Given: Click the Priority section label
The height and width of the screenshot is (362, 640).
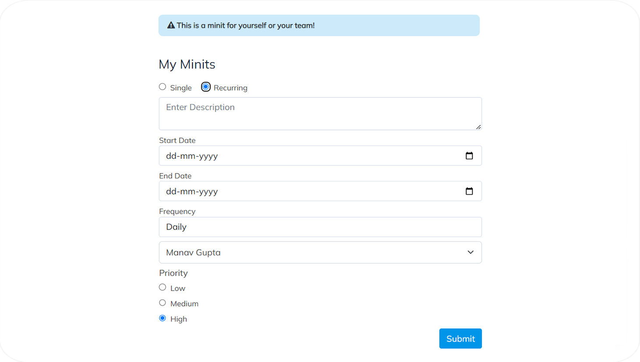Looking at the screenshot, I should pos(173,273).
